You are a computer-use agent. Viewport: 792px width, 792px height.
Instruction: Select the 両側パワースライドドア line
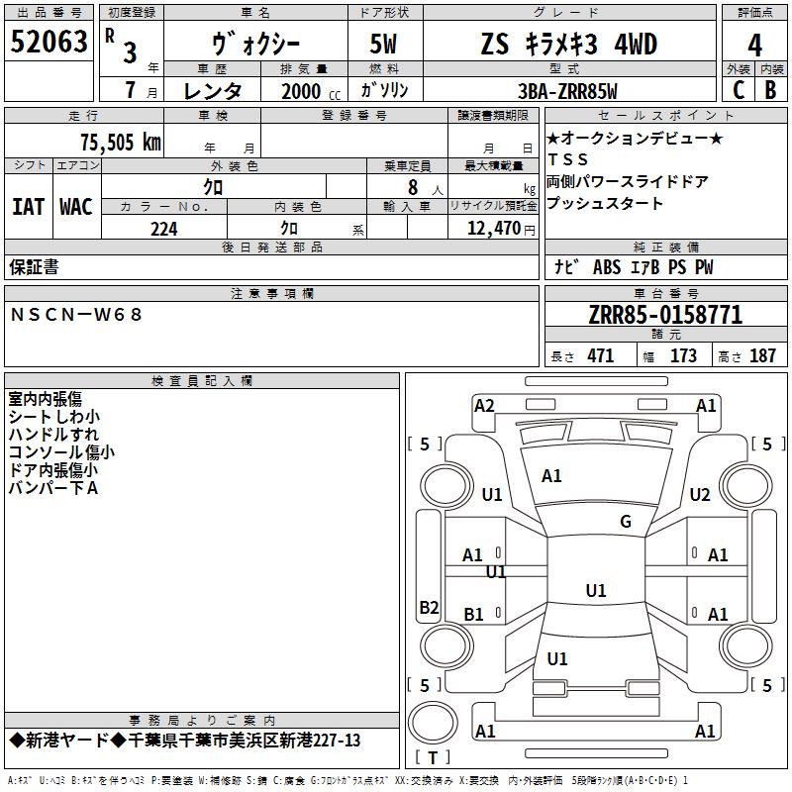628,181
